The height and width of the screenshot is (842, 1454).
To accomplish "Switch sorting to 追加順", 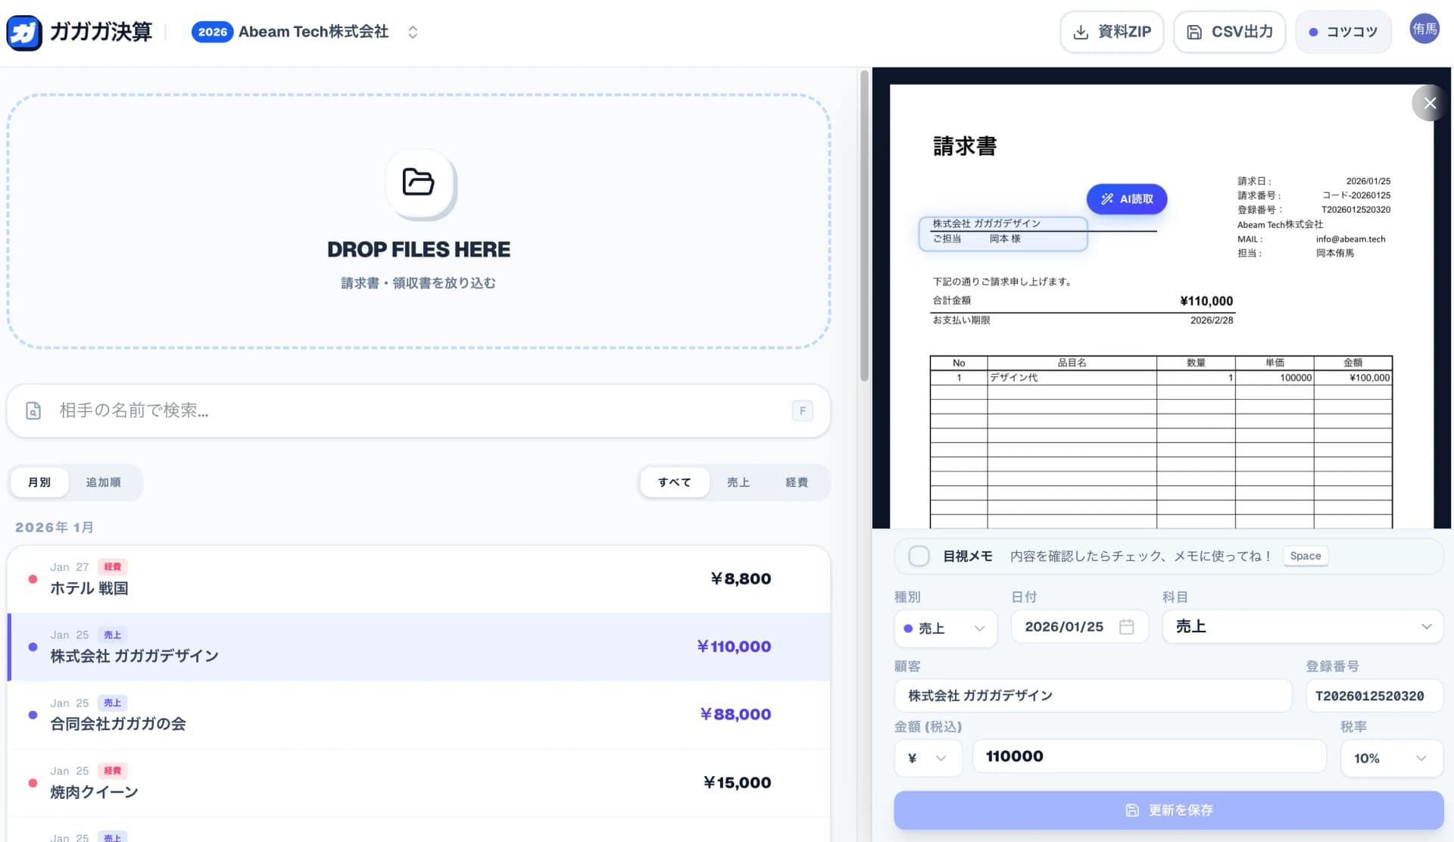I will click(x=103, y=482).
